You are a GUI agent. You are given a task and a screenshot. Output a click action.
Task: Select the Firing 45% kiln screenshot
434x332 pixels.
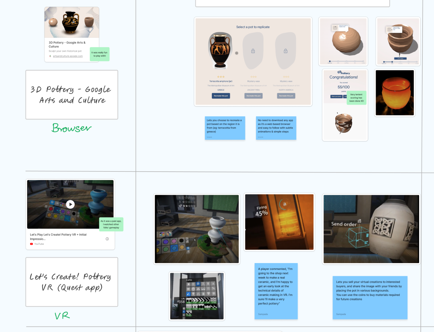point(279,222)
